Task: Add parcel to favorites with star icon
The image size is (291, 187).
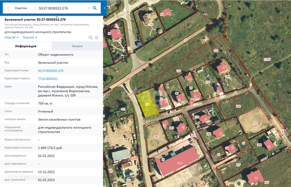Action: 97,38
